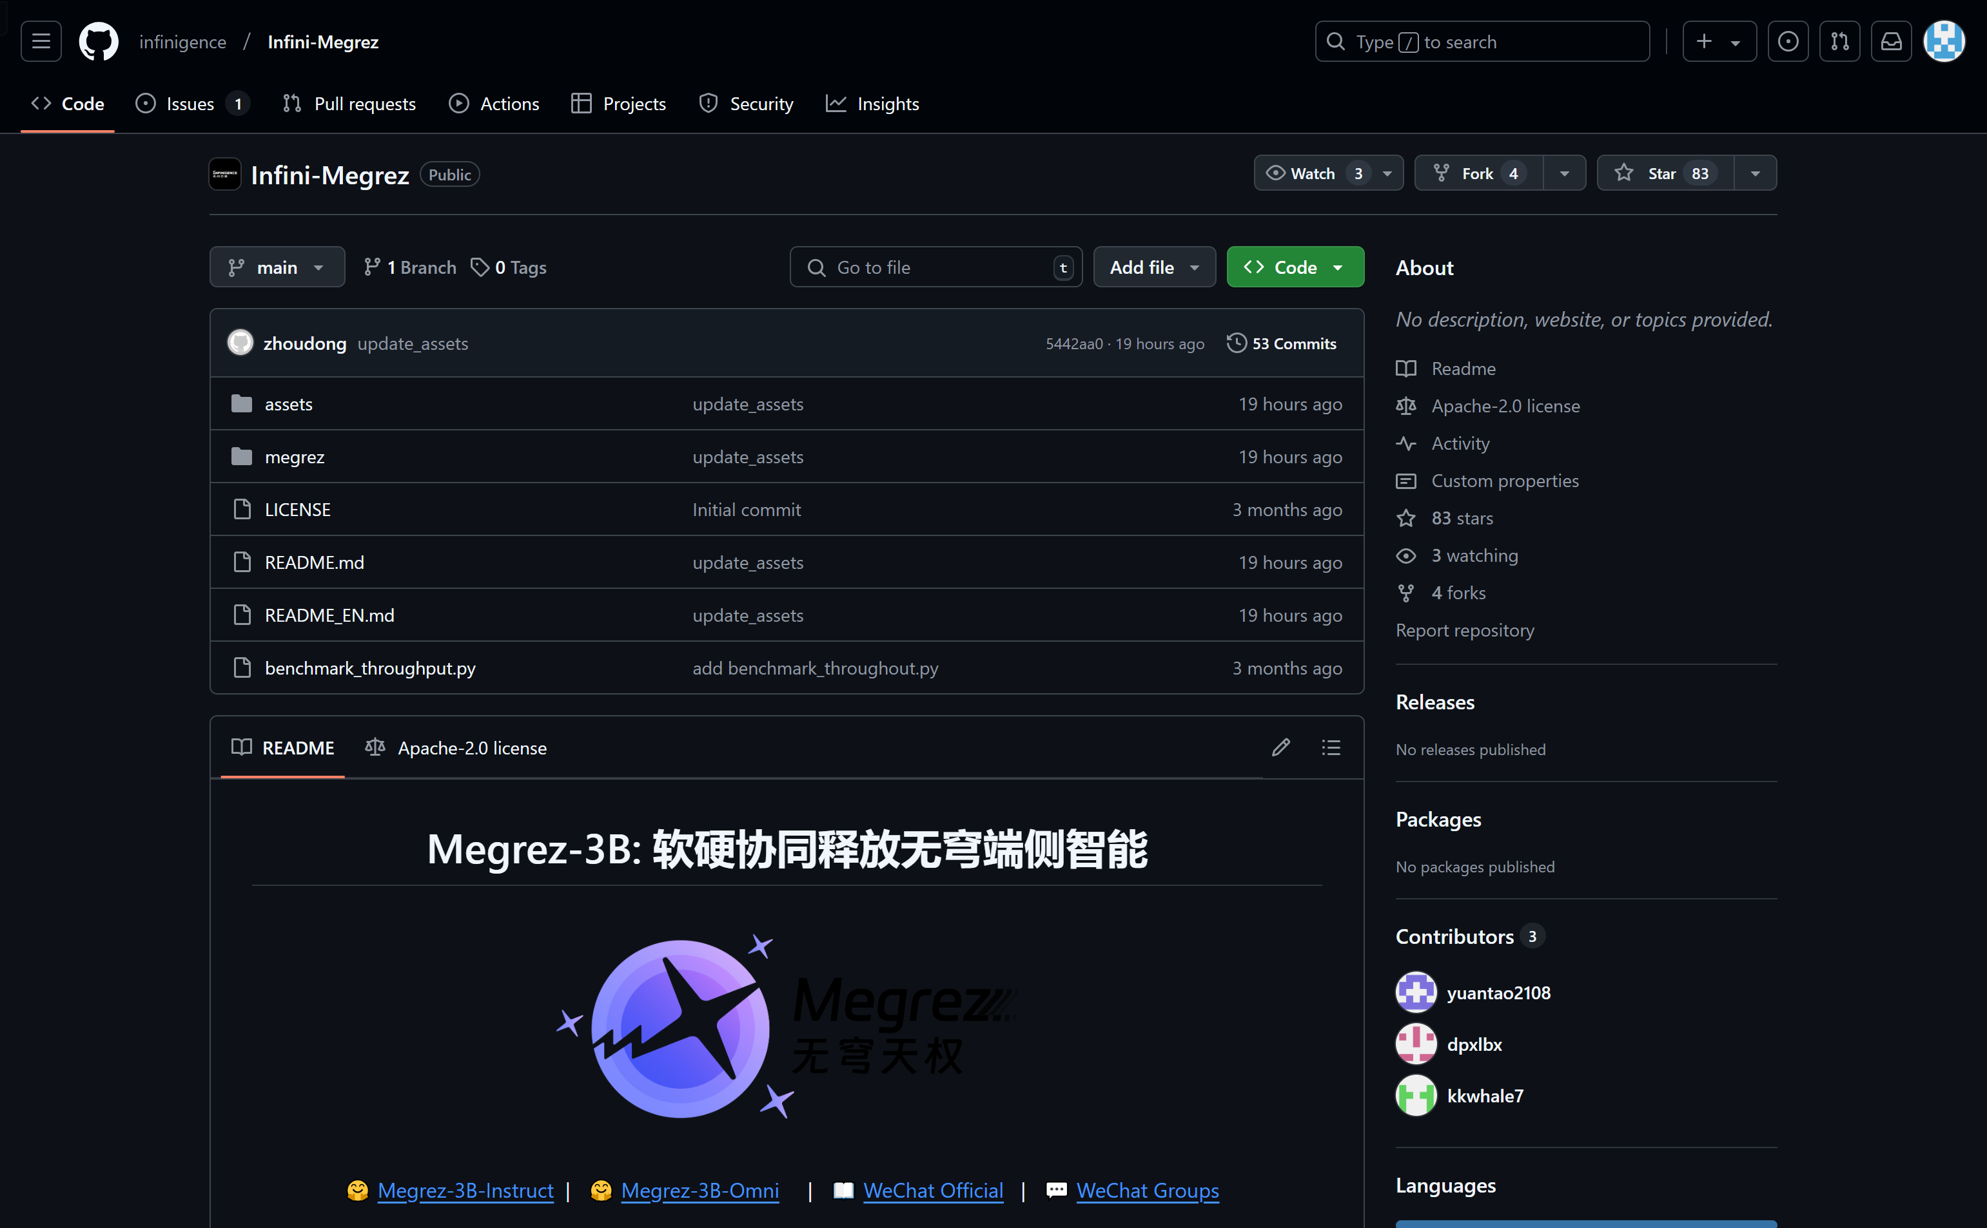Switch to the Security tab
Image resolution: width=1987 pixels, height=1228 pixels.
click(x=746, y=104)
